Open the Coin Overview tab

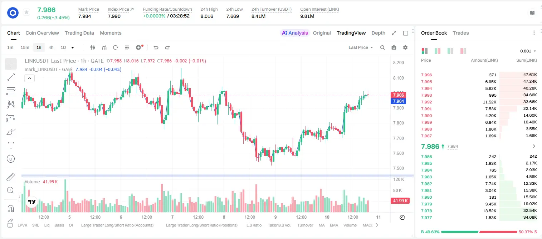pos(42,33)
